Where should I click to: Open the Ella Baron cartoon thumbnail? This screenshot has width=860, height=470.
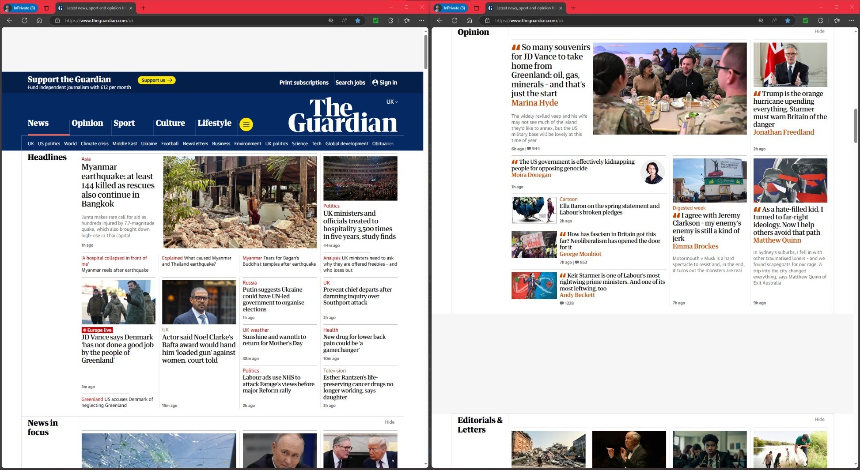click(x=534, y=210)
